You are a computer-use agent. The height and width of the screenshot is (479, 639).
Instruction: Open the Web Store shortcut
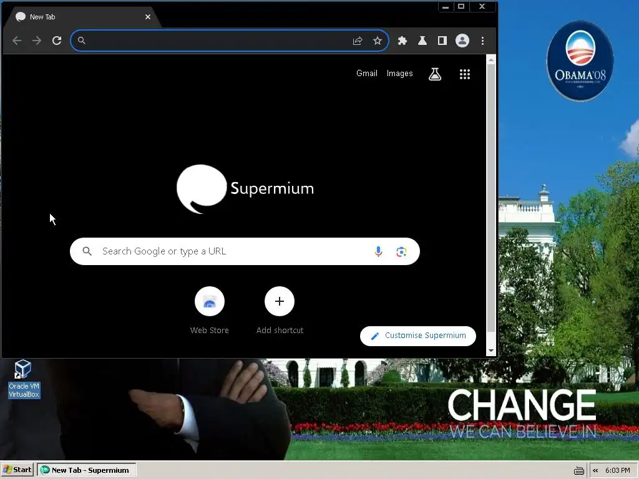point(210,311)
